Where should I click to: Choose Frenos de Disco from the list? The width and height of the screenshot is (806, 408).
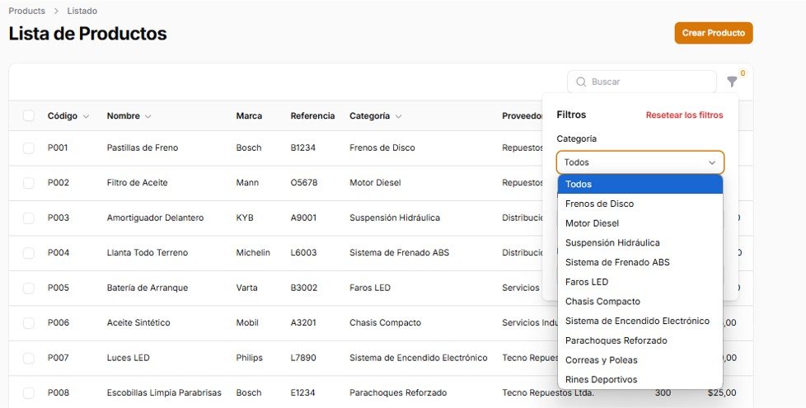[x=599, y=204]
